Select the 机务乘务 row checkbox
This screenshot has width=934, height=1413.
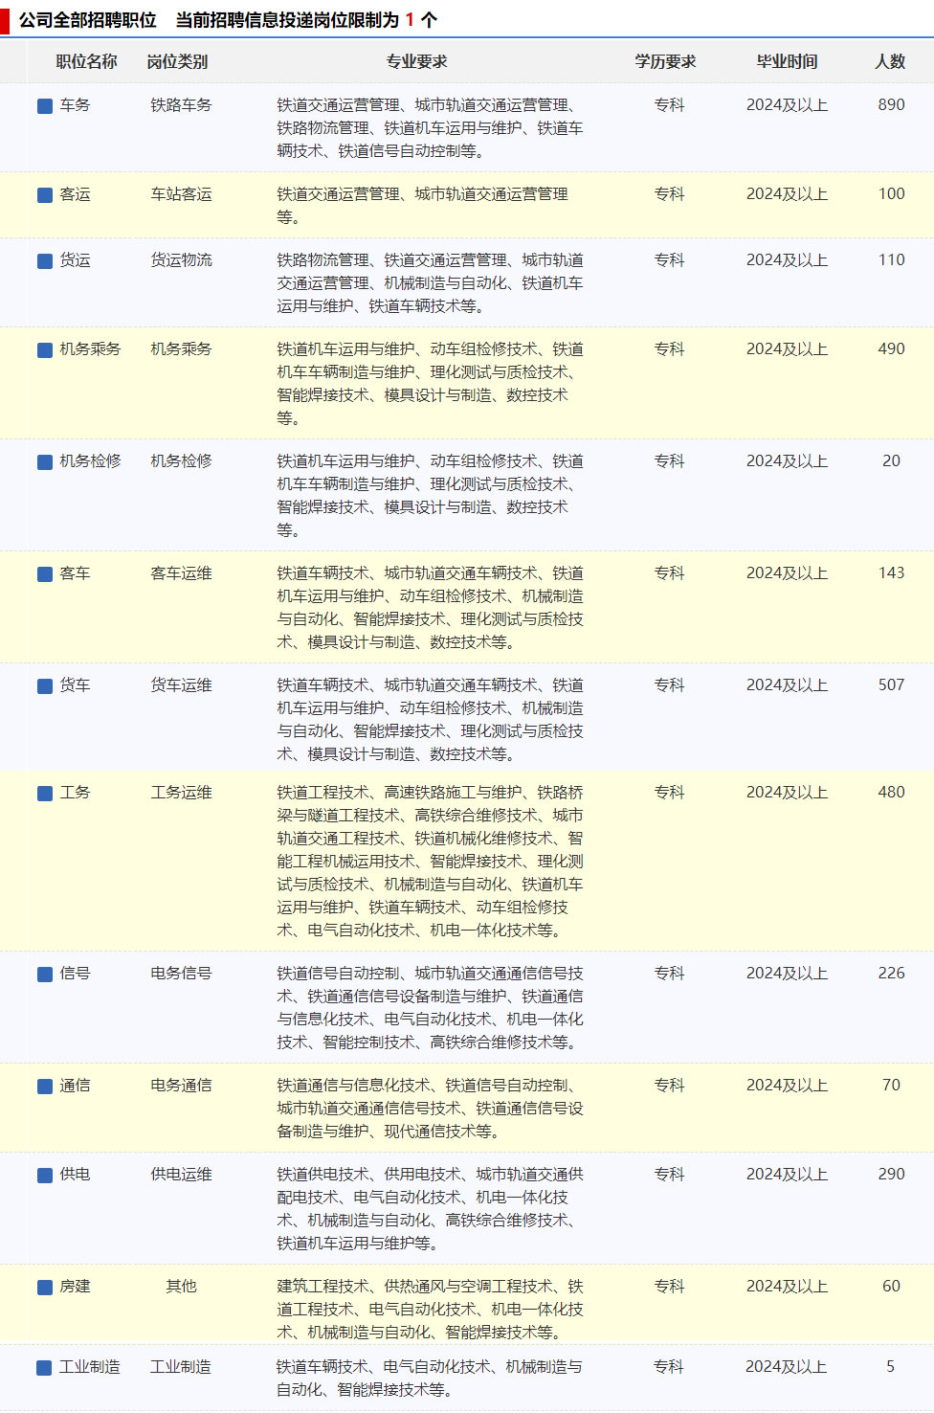click(x=45, y=349)
